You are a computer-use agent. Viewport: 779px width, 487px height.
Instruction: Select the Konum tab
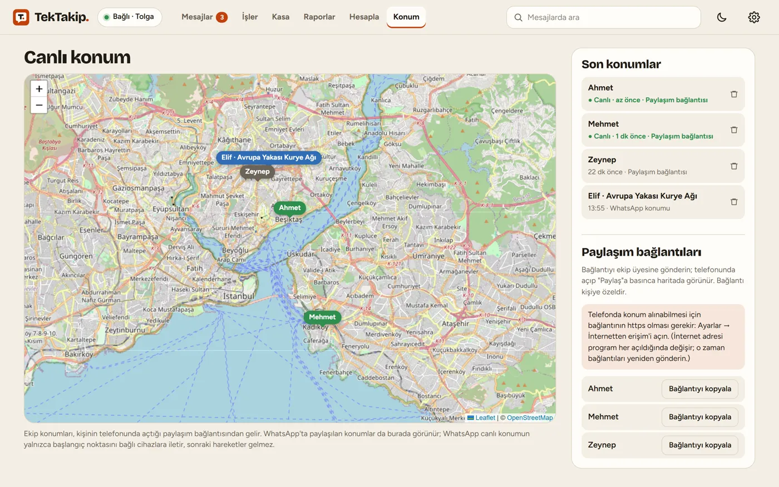coord(406,17)
